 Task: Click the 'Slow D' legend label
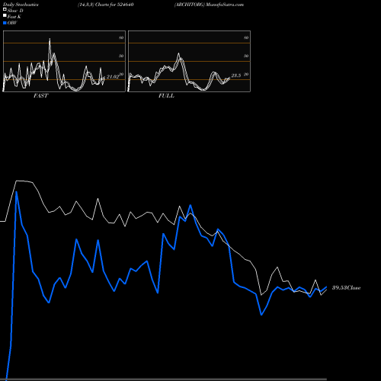pos(15,11)
